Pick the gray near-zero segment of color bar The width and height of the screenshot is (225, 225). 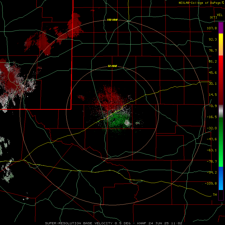[221, 111]
